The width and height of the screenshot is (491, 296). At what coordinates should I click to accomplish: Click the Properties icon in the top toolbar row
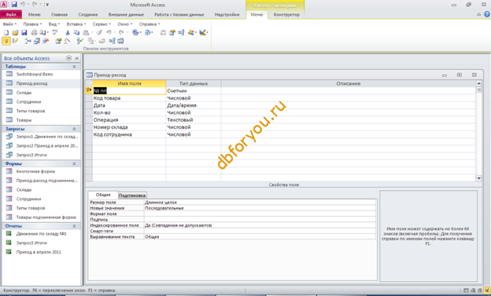click(172, 32)
